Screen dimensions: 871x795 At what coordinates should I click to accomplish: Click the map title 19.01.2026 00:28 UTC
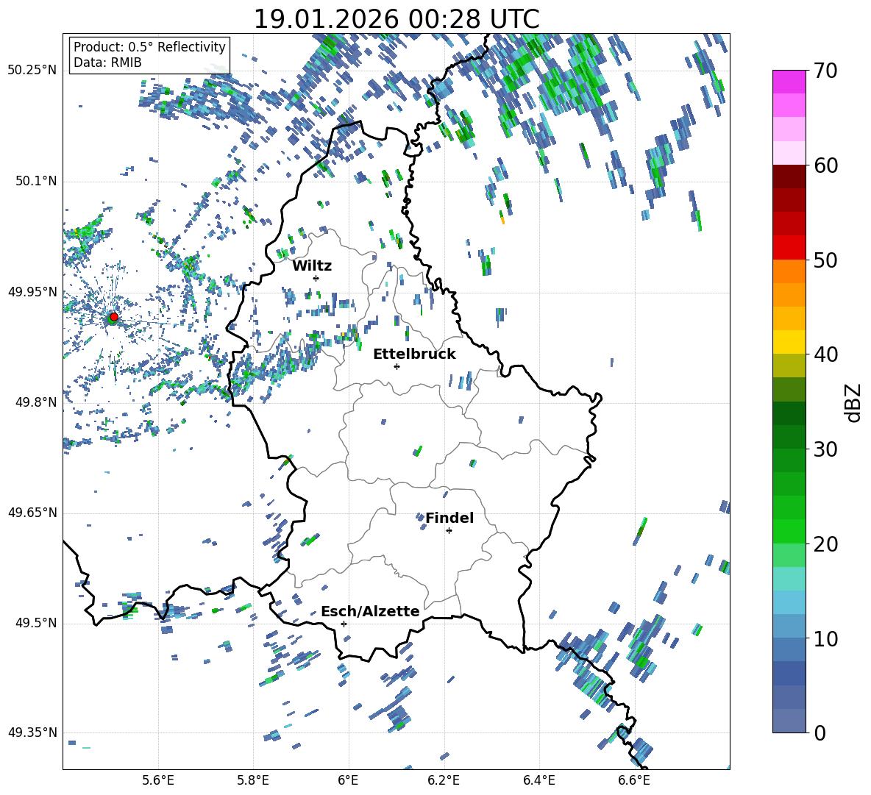coord(397,19)
